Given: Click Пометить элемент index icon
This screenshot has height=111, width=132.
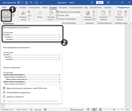Looking at the screenshot, I should (x=103, y=16).
